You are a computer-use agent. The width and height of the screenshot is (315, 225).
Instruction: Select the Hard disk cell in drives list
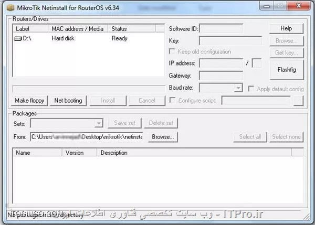pos(63,38)
